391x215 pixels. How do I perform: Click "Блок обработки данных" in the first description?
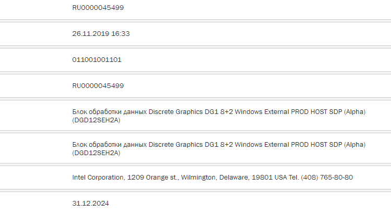click(109, 112)
